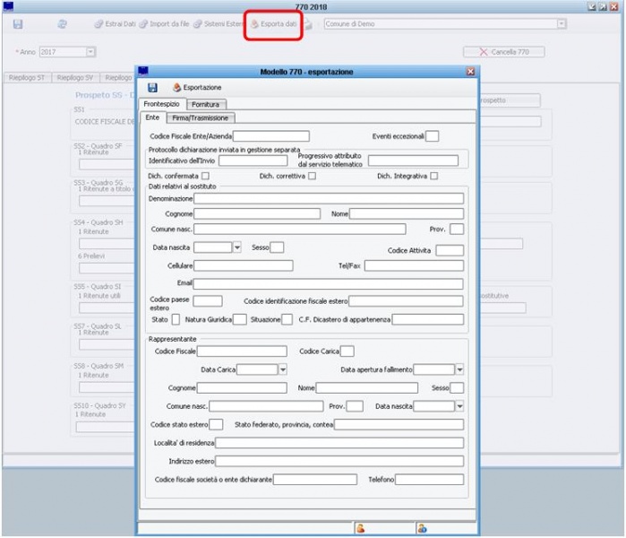626x538 pixels.
Task: Click the Codice Attivita field
Action: [x=450, y=250]
